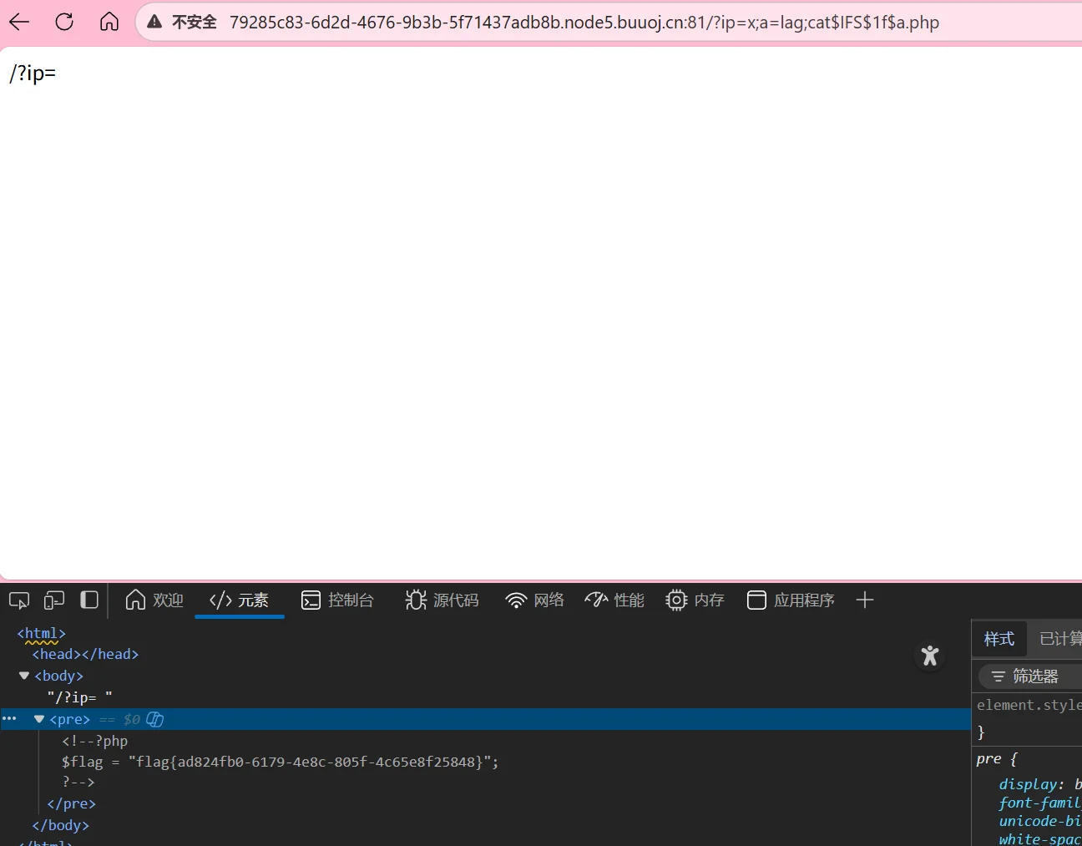Toggle the DevTools activity bar sidebar icon

coord(89,600)
